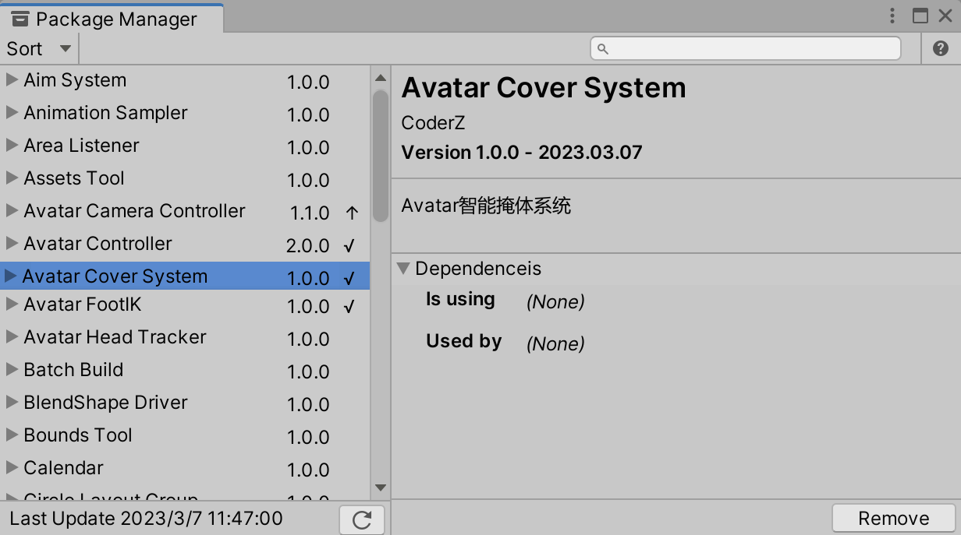Image resolution: width=961 pixels, height=535 pixels.
Task: Click the search packages input field
Action: click(746, 48)
